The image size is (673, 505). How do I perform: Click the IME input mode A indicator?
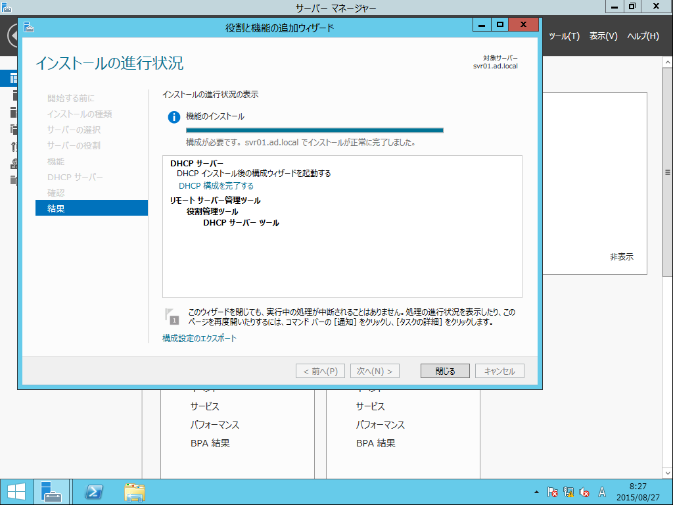(x=602, y=492)
